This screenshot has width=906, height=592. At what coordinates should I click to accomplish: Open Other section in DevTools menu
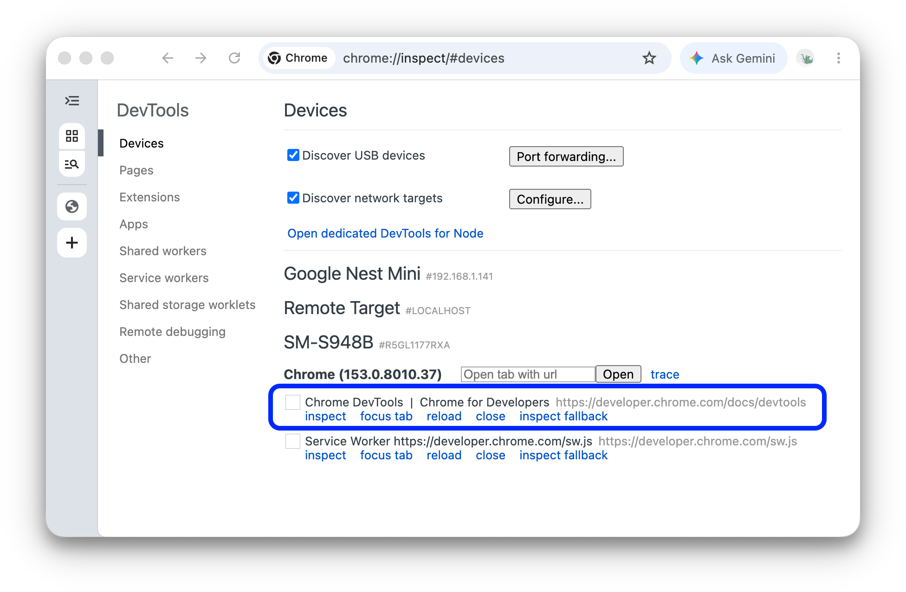[135, 359]
